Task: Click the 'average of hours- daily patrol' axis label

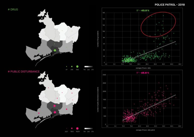Action: (143, 130)
